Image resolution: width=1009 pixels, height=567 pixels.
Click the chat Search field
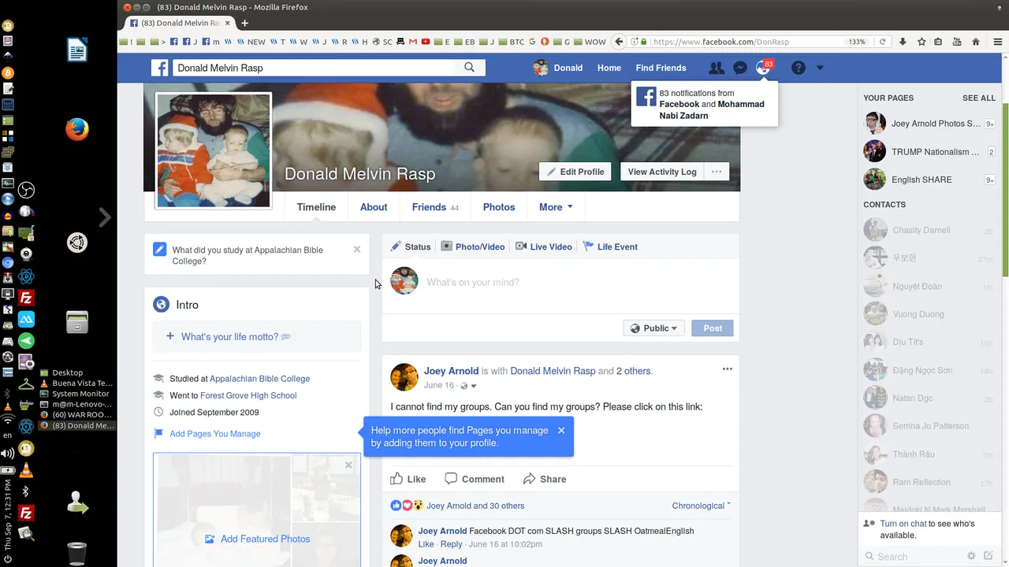(916, 556)
